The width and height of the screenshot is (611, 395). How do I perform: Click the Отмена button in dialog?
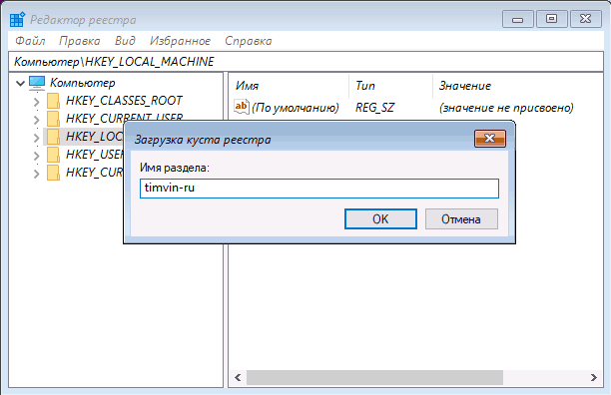coord(461,219)
